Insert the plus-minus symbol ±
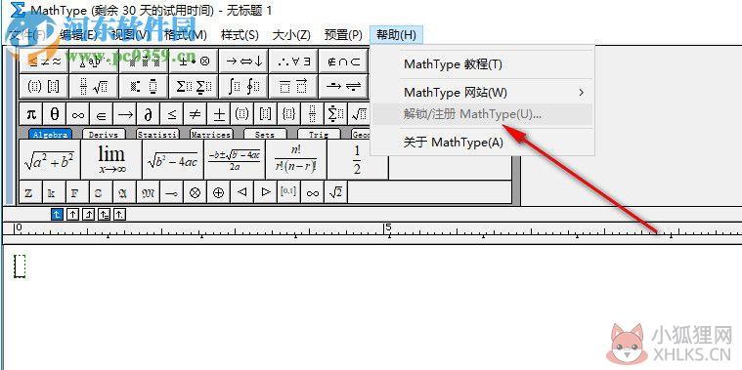This screenshot has height=370, width=742. click(219, 114)
